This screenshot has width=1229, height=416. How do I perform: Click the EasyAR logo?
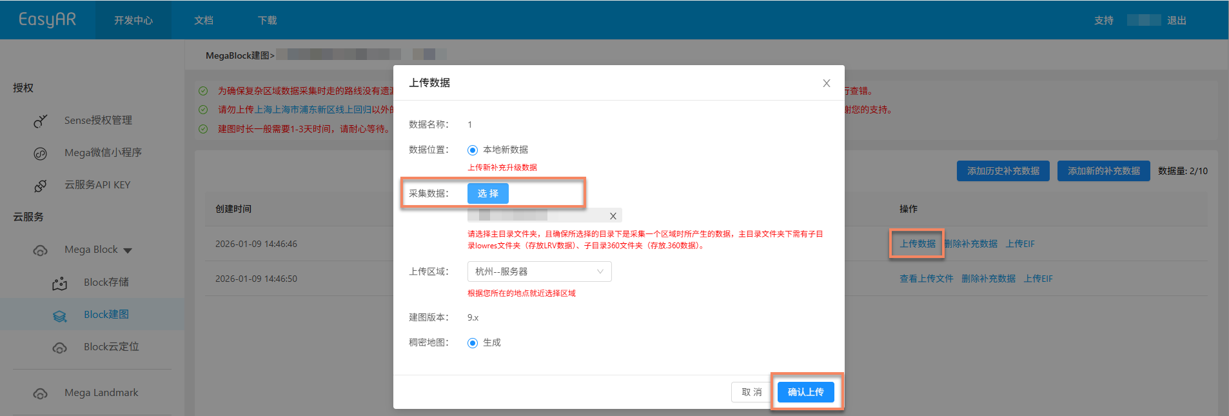point(47,19)
